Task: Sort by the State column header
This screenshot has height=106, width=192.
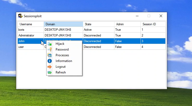Action: point(98,24)
